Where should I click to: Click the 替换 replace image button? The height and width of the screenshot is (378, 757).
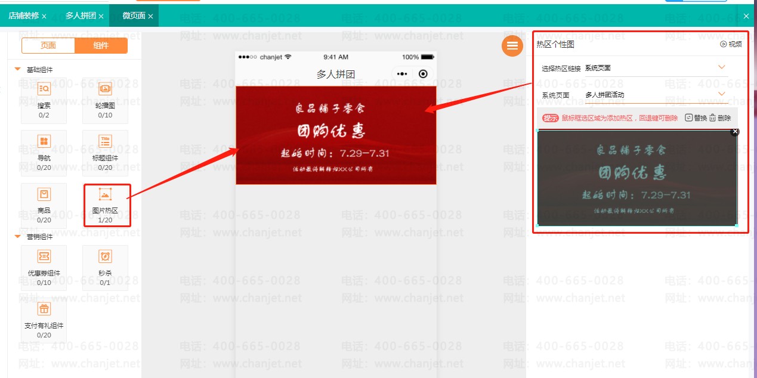click(x=696, y=118)
